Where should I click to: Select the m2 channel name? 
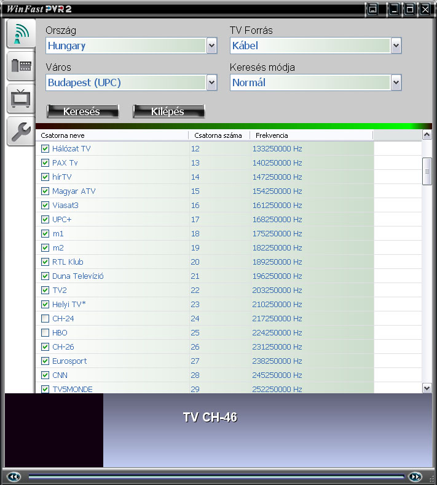tap(58, 248)
